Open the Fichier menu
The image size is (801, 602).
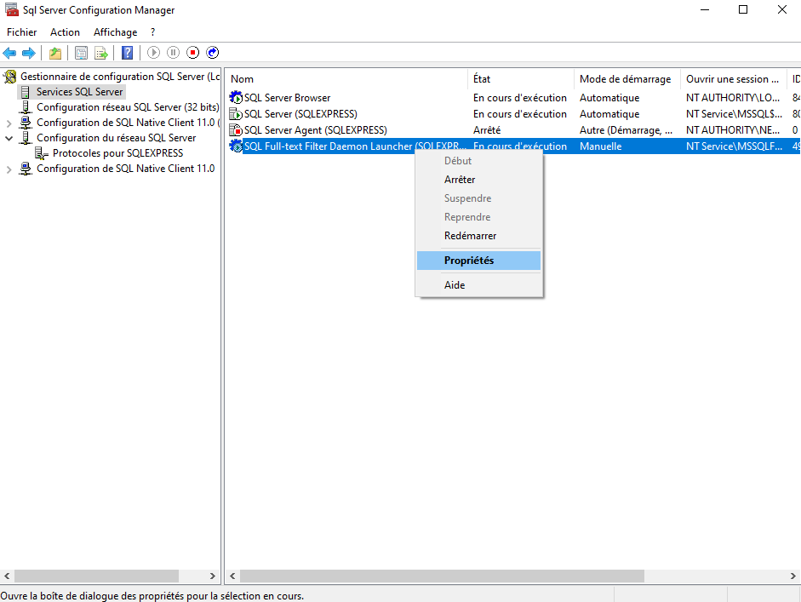coord(22,32)
